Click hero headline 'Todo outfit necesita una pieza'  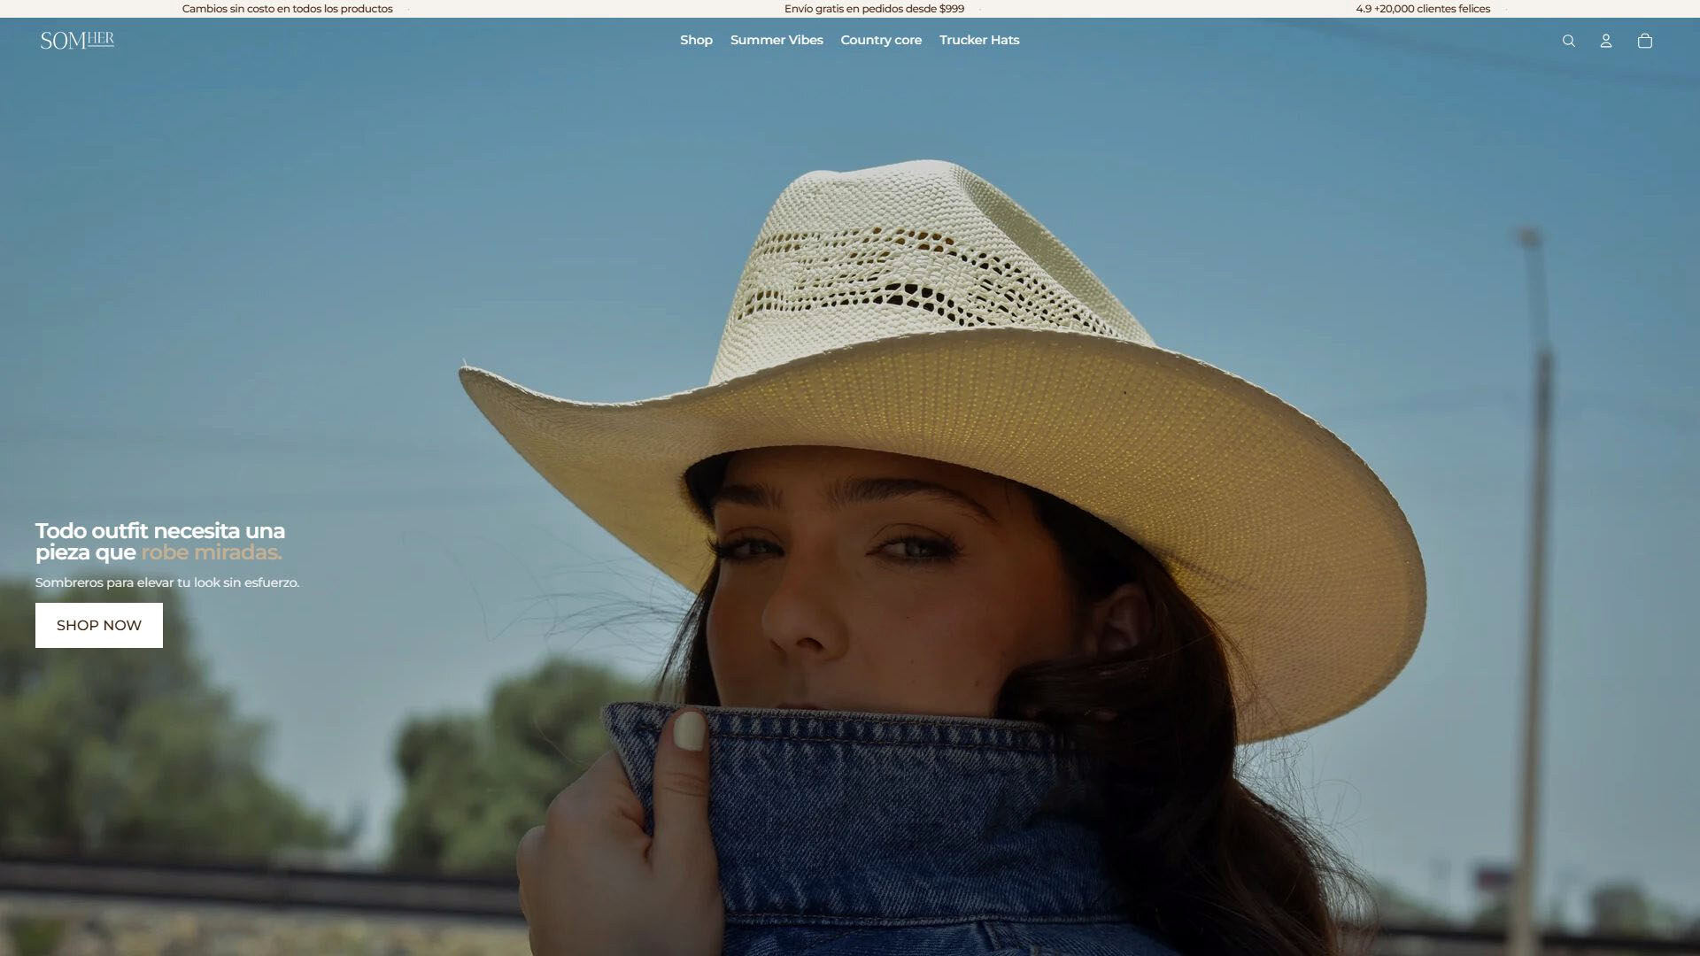click(160, 541)
